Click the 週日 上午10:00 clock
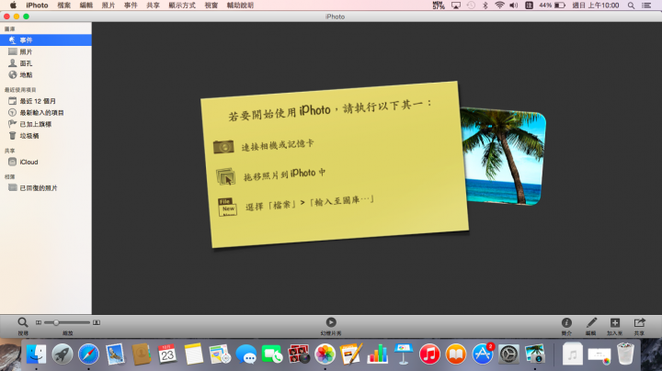The image size is (662, 371). click(x=596, y=6)
